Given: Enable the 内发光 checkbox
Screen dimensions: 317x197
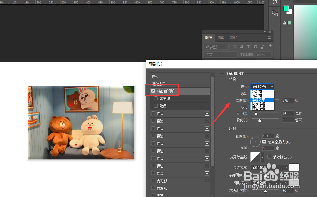Looking at the screenshot, I should coord(153,188).
